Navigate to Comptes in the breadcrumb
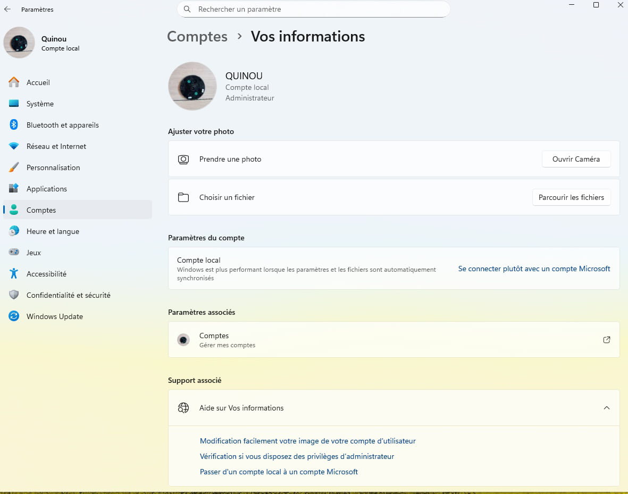 (x=197, y=36)
